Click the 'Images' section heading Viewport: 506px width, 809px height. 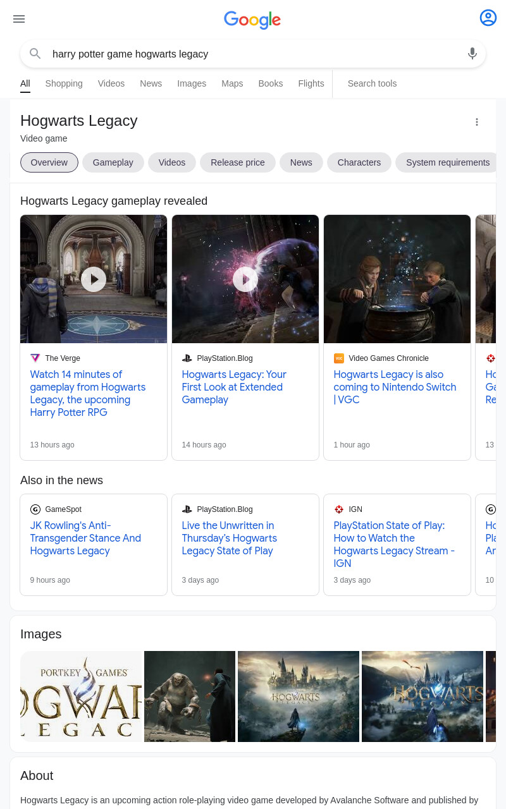pos(41,634)
